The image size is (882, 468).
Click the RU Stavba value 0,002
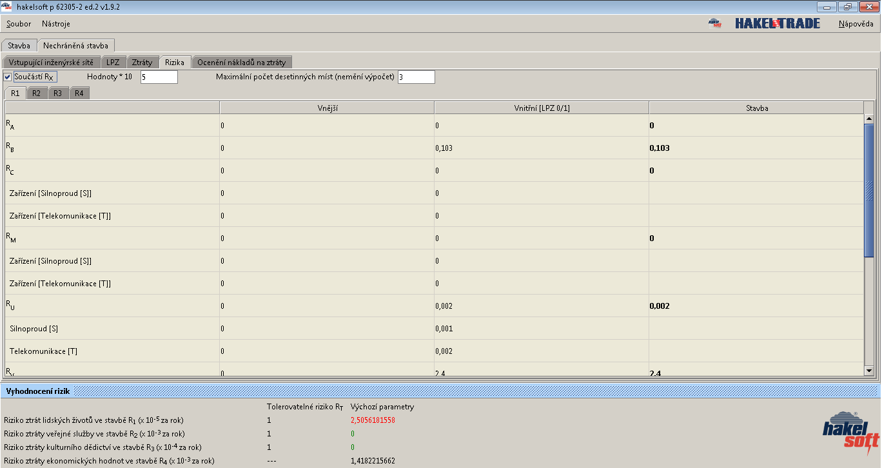(660, 306)
